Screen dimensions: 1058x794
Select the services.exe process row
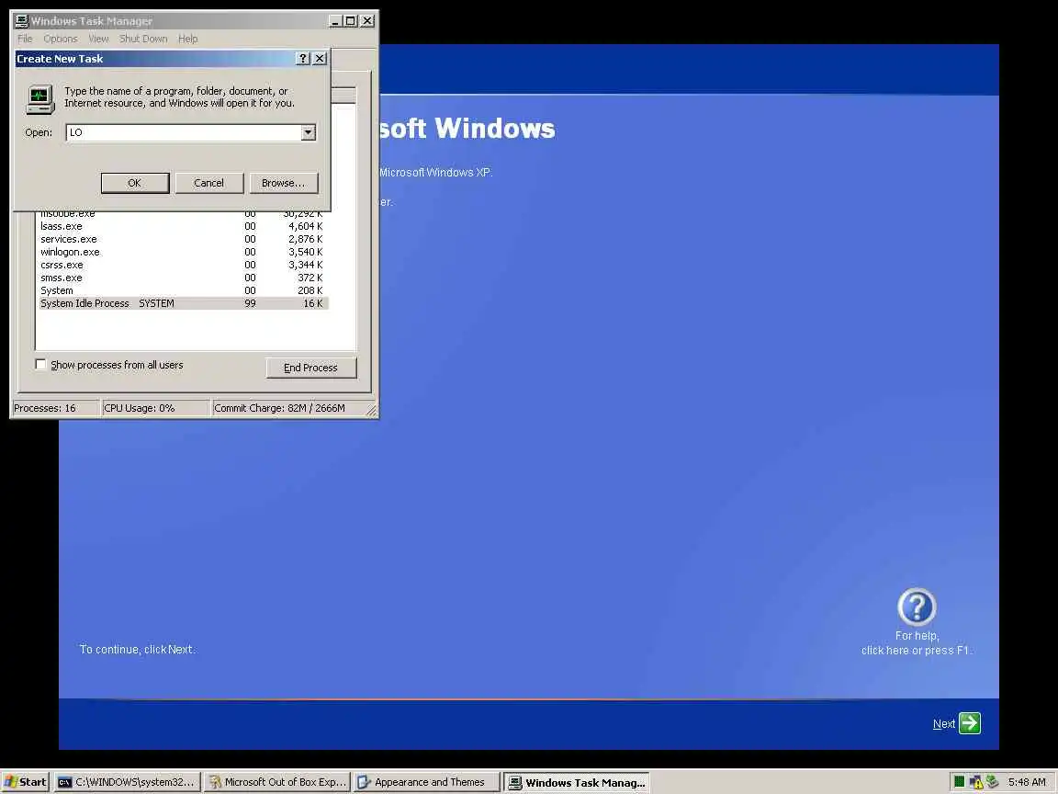pos(182,239)
